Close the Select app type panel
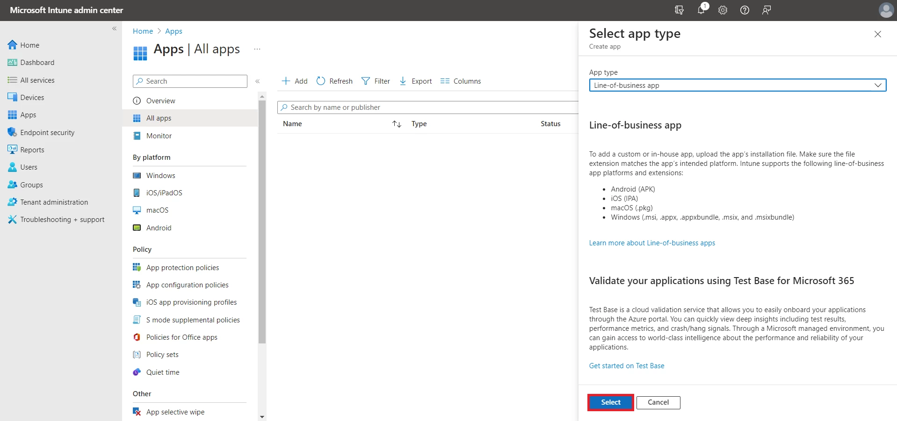 (x=878, y=34)
